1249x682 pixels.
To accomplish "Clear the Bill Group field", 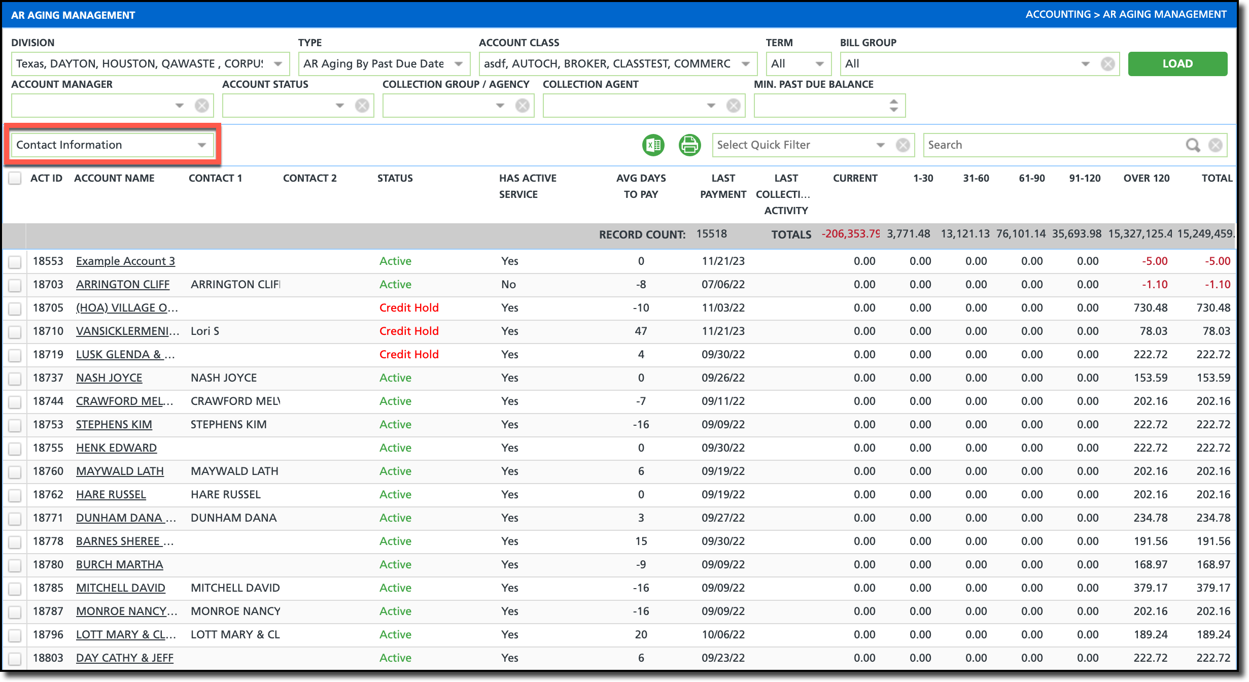I will [1107, 64].
